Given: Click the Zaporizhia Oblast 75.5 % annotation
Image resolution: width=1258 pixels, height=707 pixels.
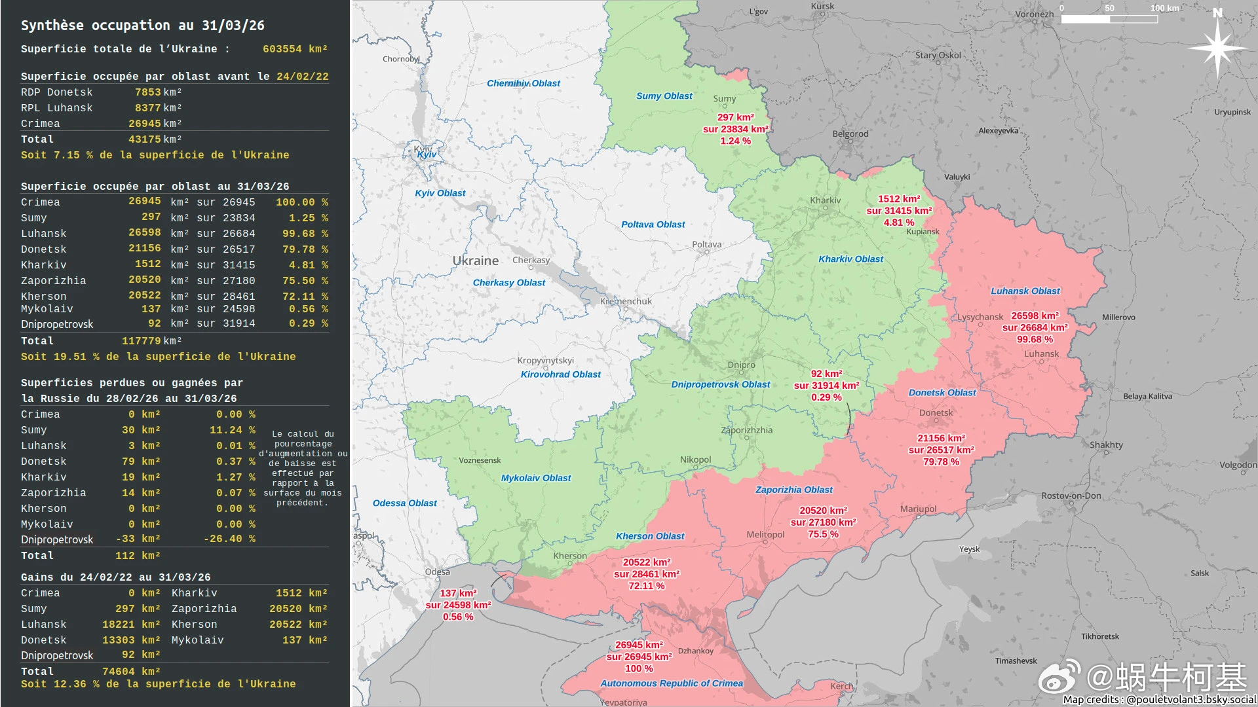Looking at the screenshot, I should (823, 522).
